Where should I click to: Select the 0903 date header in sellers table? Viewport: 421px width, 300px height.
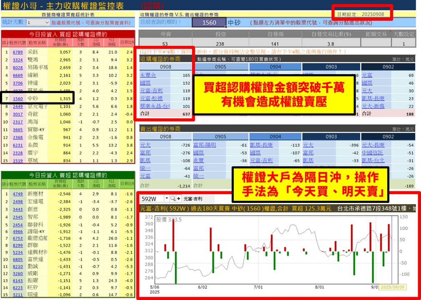[x=331, y=137]
